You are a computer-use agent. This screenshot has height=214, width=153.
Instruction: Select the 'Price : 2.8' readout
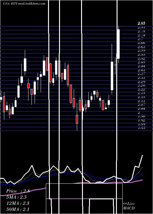click(18, 191)
